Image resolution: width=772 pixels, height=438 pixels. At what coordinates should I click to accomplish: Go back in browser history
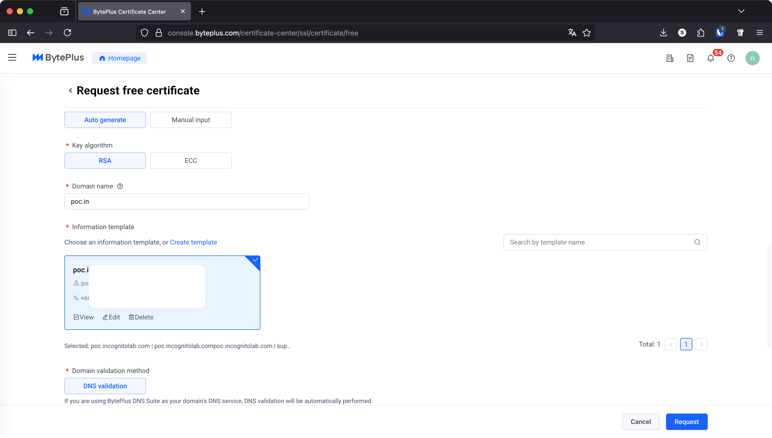(31, 33)
